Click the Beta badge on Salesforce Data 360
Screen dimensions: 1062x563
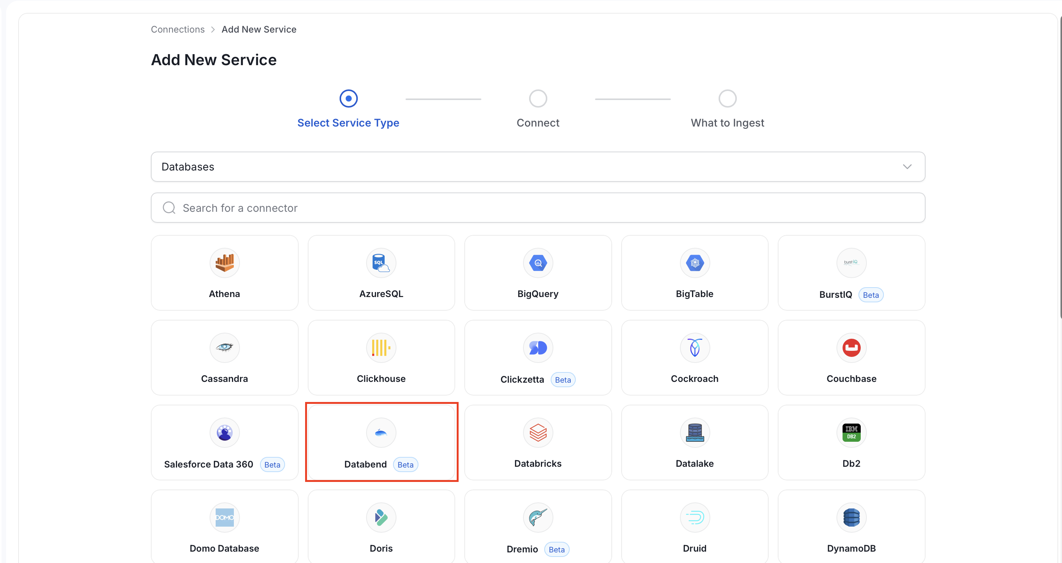click(x=272, y=464)
